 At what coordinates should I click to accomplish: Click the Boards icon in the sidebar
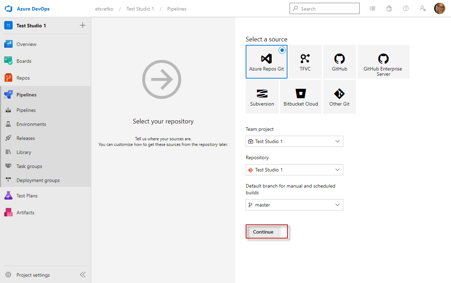[x=8, y=61]
